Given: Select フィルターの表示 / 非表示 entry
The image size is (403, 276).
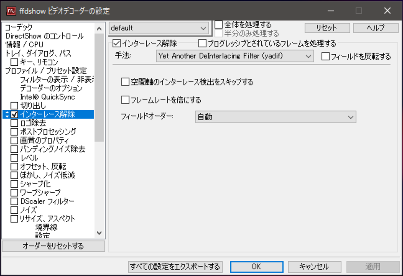Looking at the screenshot, I should click(x=57, y=80).
